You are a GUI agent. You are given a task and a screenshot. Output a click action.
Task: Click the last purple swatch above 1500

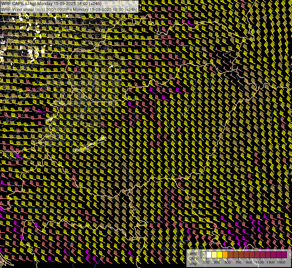284,255
